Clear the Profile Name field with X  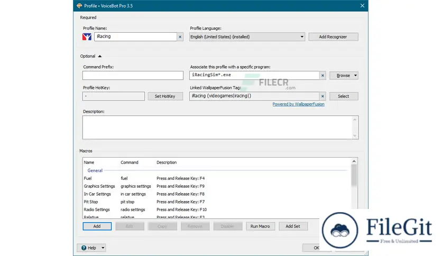(x=180, y=36)
